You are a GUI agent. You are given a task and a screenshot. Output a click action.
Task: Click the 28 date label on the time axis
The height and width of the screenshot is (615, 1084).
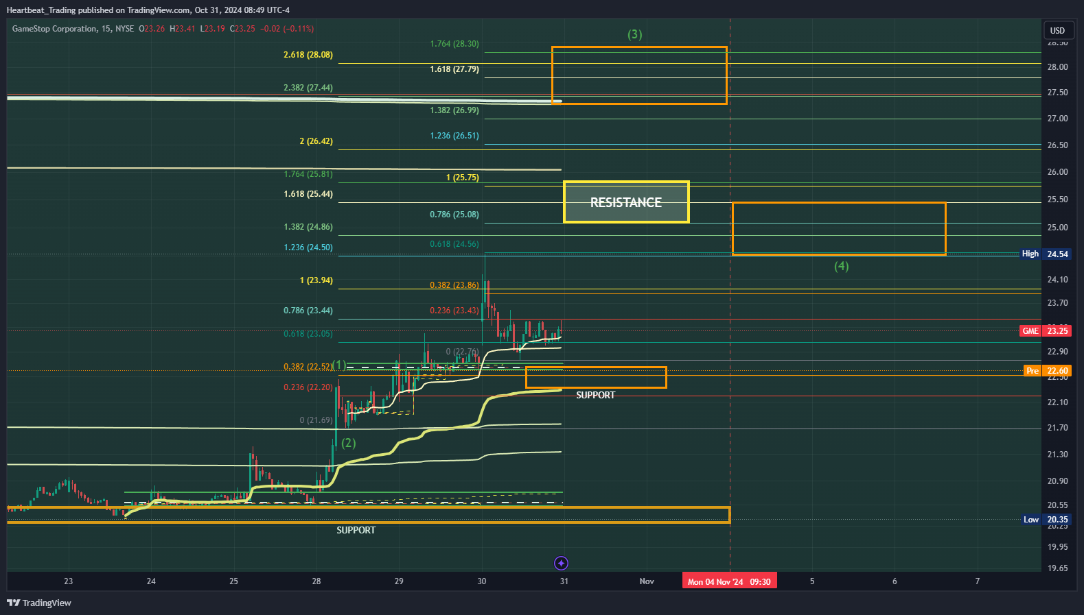[316, 581]
